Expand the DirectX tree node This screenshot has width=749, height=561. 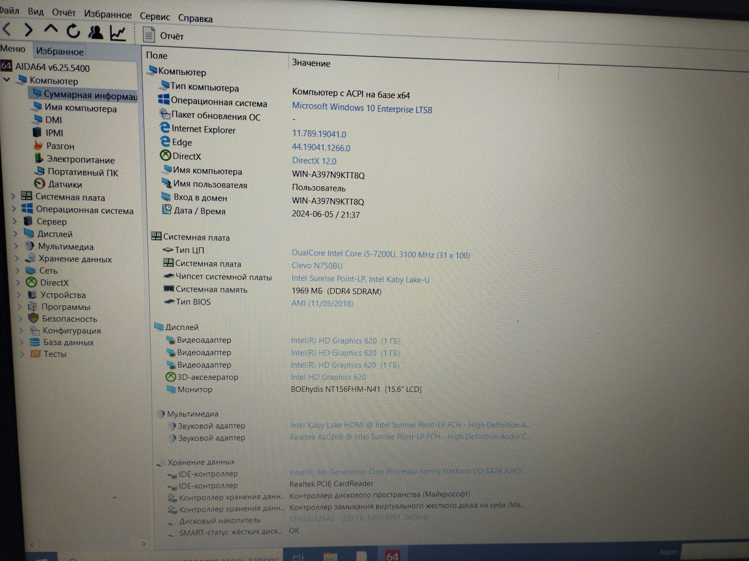click(19, 282)
